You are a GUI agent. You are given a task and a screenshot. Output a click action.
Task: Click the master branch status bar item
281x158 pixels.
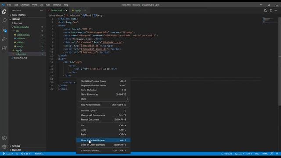point(8,154)
